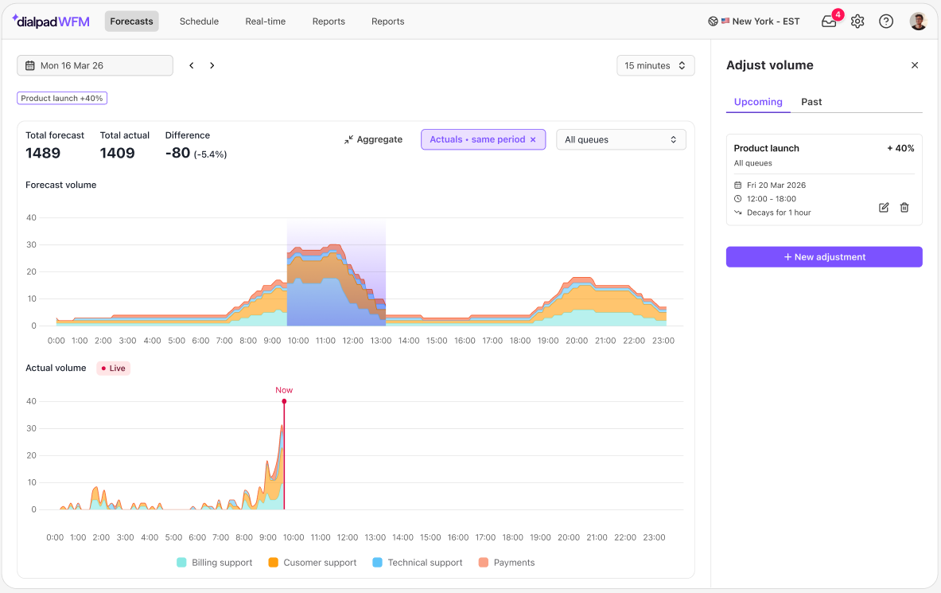Screen dimensions: 941x593
Task: Click the Payments legend swatch
Action: 483,563
